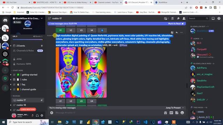
Task: Open Inbox icon in header
Action: [x=213, y=18]
